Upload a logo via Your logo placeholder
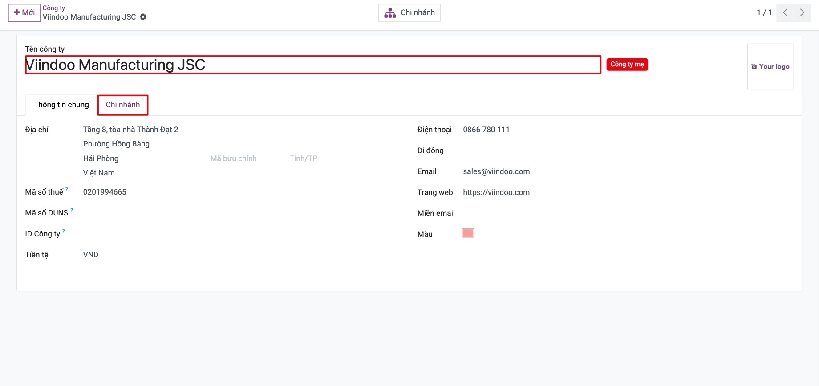The height and width of the screenshot is (386, 819). pyautogui.click(x=770, y=66)
